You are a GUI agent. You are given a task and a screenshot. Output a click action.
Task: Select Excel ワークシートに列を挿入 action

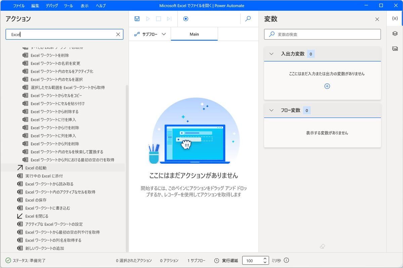click(53, 136)
